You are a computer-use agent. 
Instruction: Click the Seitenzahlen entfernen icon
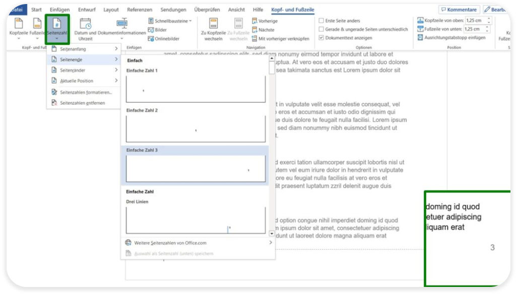(x=54, y=102)
